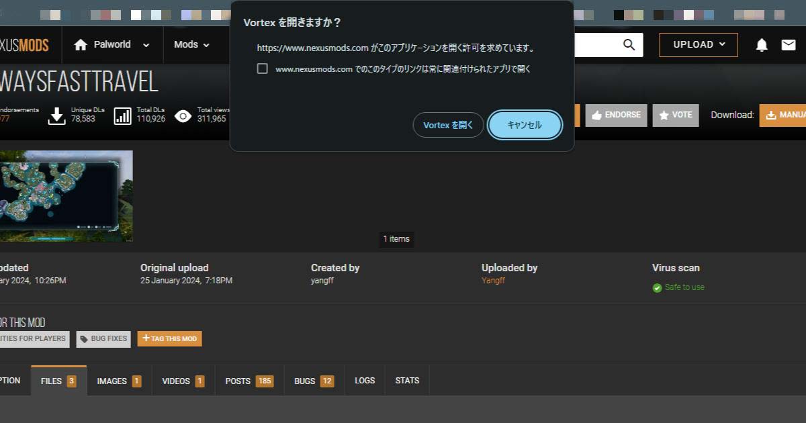Click the mod map screenshot thumbnail
Image resolution: width=806 pixels, height=423 pixels.
(x=66, y=196)
